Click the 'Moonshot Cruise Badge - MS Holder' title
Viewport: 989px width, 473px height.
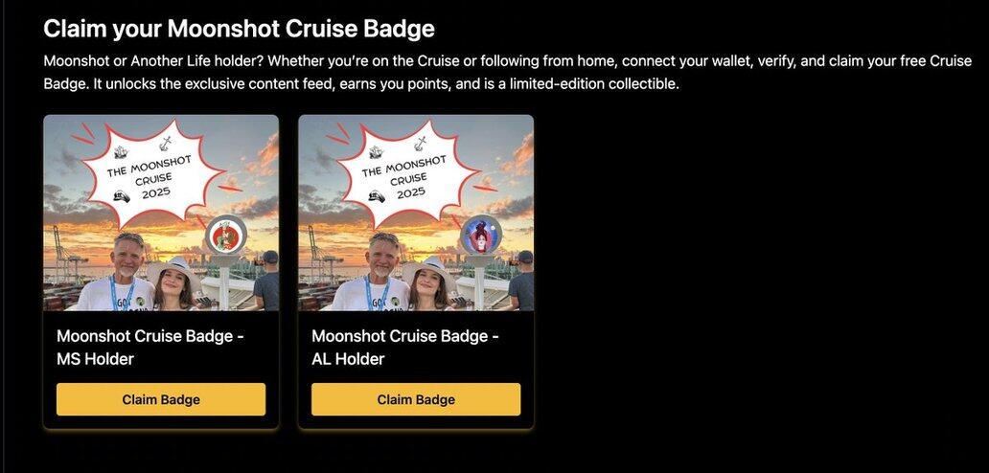click(150, 348)
